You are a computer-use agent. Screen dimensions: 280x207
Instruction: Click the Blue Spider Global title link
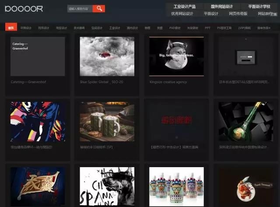pyautogui.click(x=101, y=82)
